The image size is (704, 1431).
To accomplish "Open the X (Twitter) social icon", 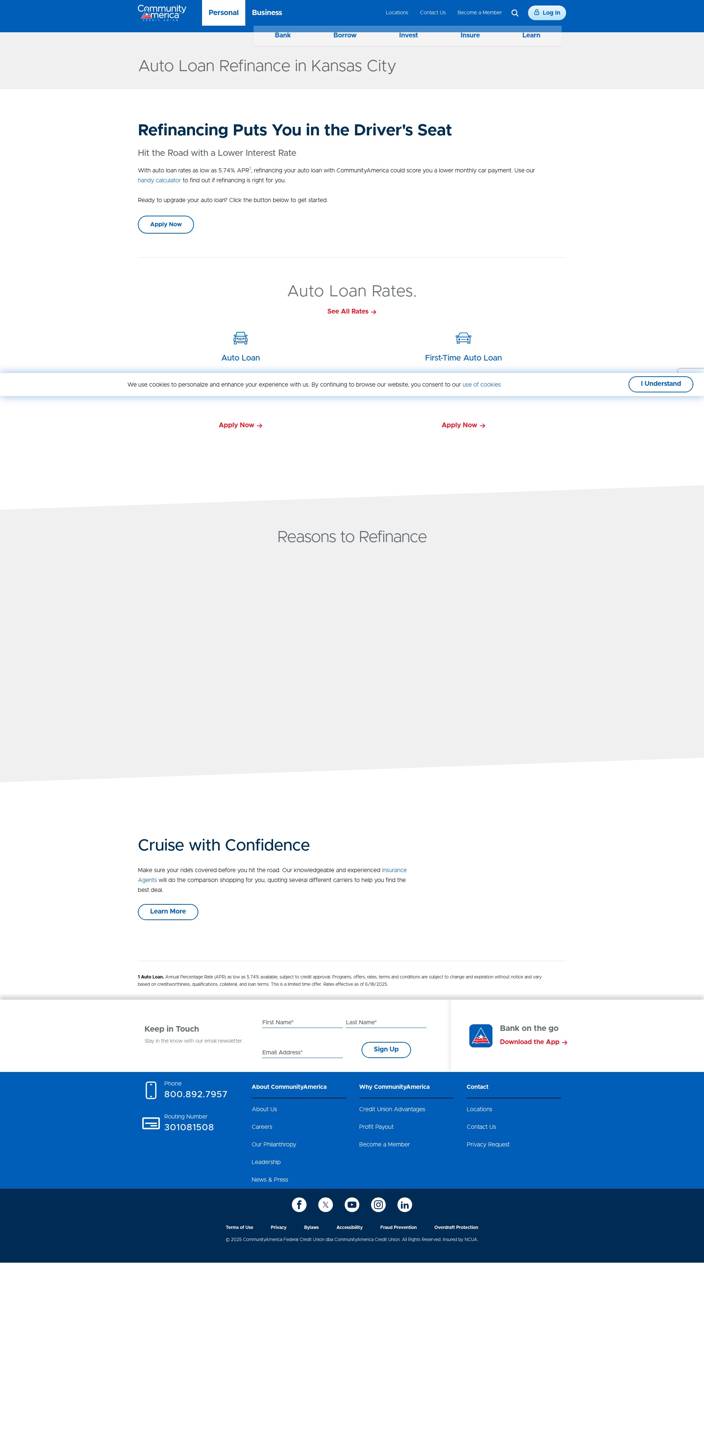I will pos(325,1204).
